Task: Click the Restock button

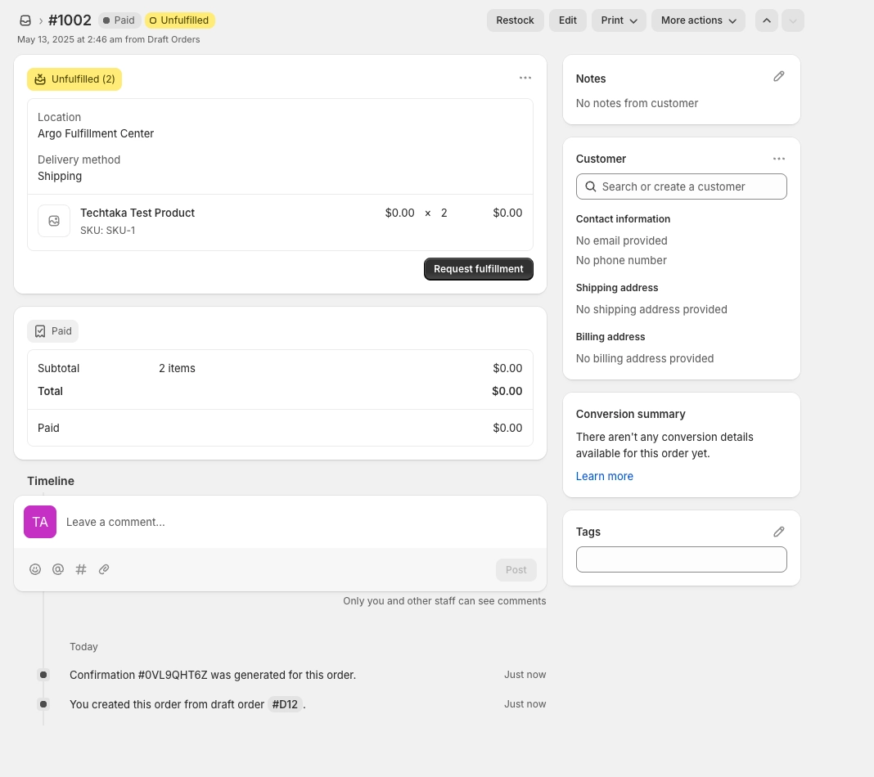Action: pos(515,20)
